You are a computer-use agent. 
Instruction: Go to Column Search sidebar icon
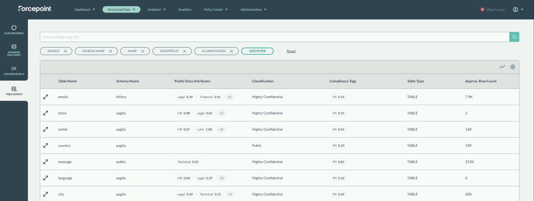point(14,71)
